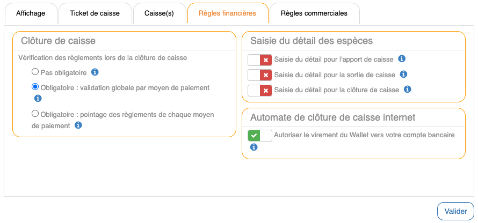Open the Affichage tab
The image size is (478, 223).
(31, 13)
